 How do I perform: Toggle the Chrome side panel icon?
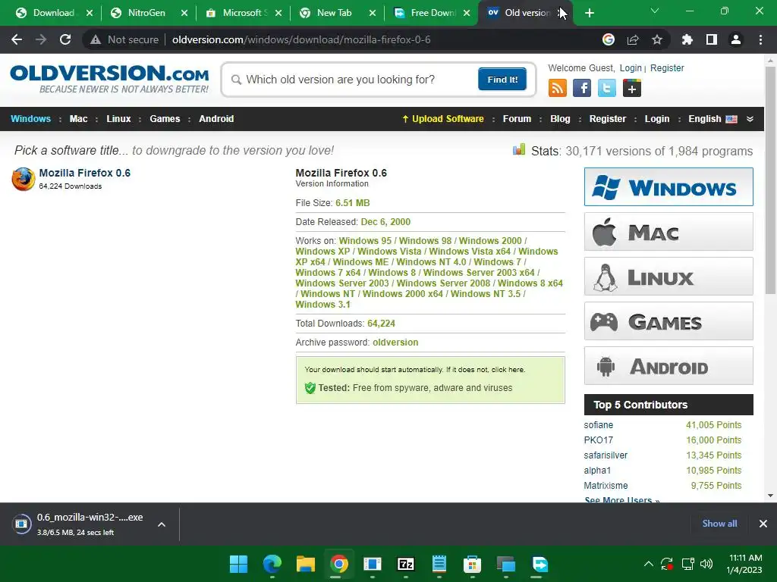pos(712,39)
